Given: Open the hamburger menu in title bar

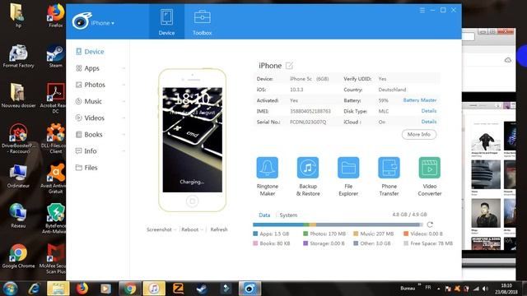Looking at the screenshot, I should click(x=422, y=10).
